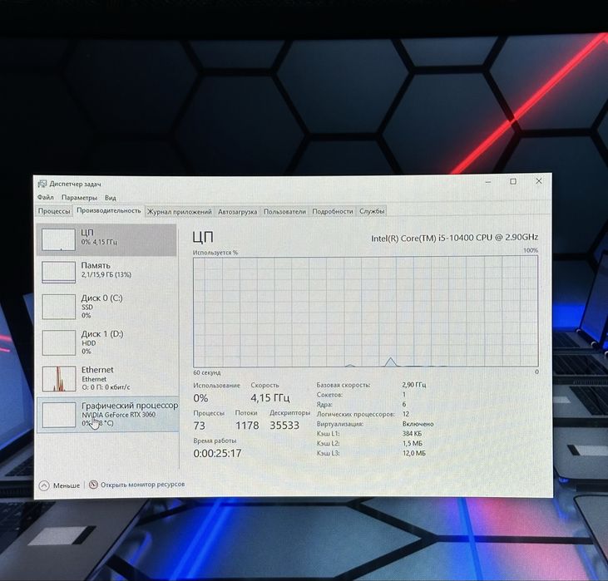Select the Ethernet entry in sidebar
The image size is (608, 581).
(x=106, y=378)
